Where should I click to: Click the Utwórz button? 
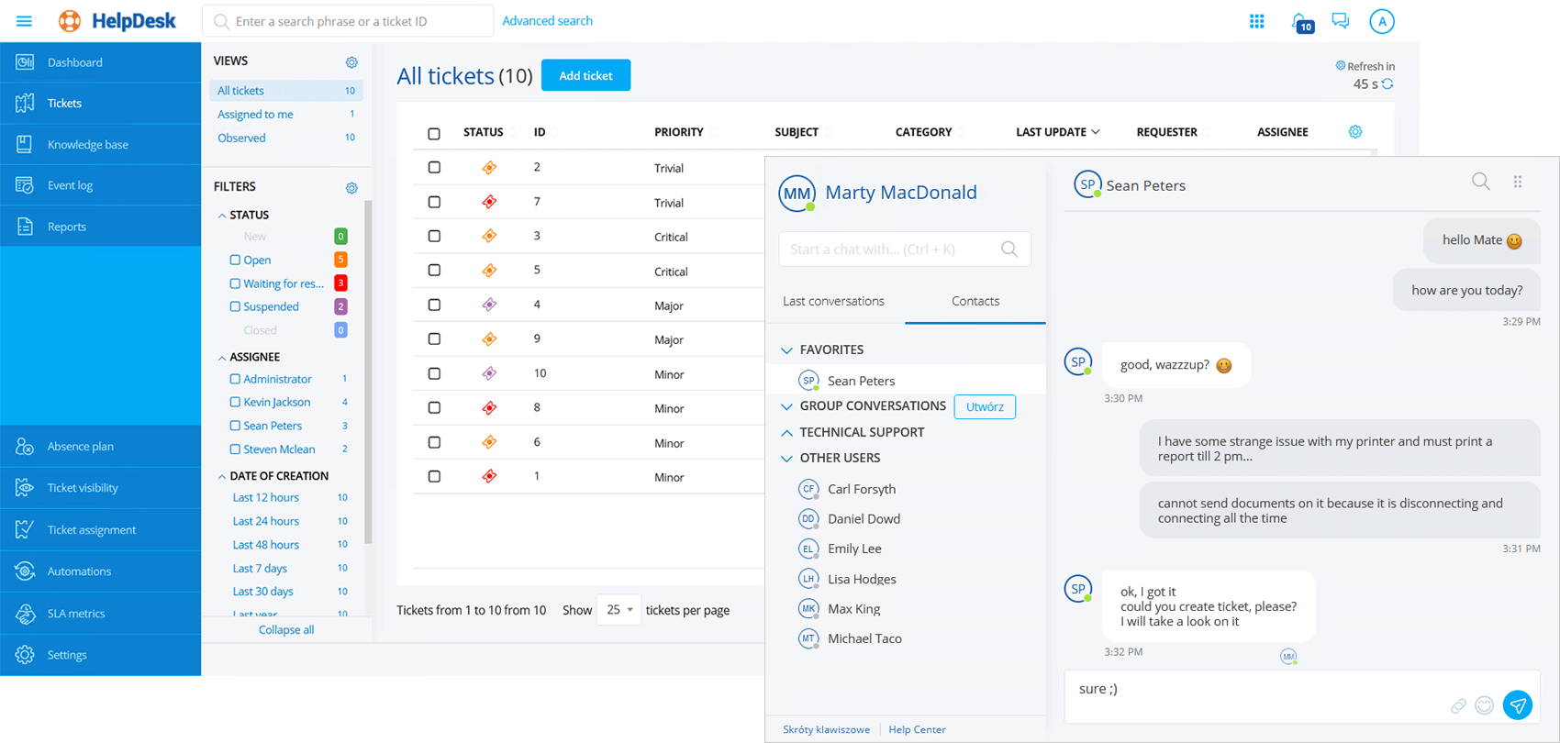click(985, 406)
